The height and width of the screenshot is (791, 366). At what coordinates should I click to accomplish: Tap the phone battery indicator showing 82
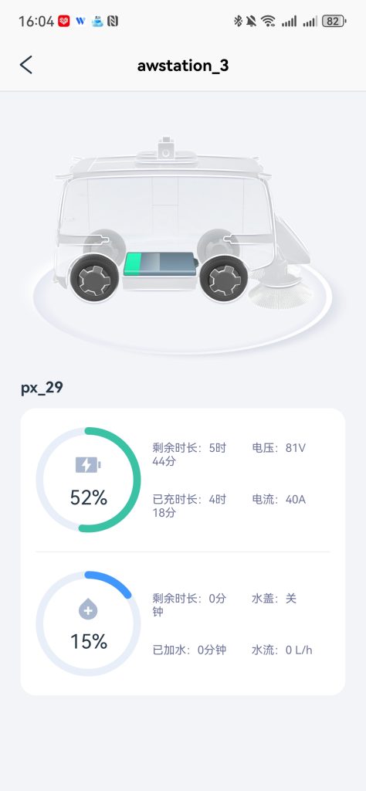[334, 21]
